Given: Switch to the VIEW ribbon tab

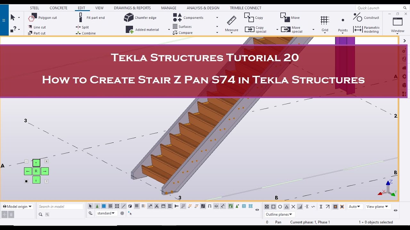Looking at the screenshot, I should pyautogui.click(x=99, y=8).
